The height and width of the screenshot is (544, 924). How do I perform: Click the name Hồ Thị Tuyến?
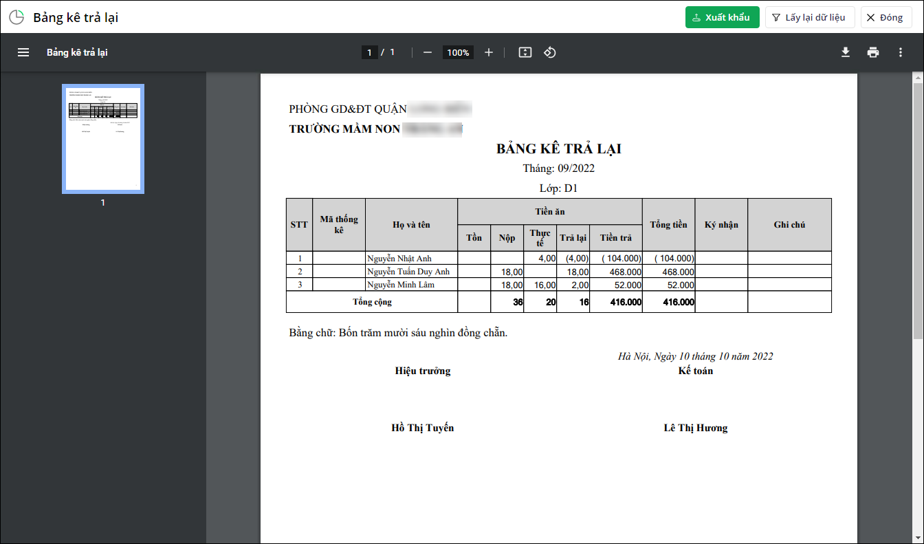pyautogui.click(x=423, y=428)
